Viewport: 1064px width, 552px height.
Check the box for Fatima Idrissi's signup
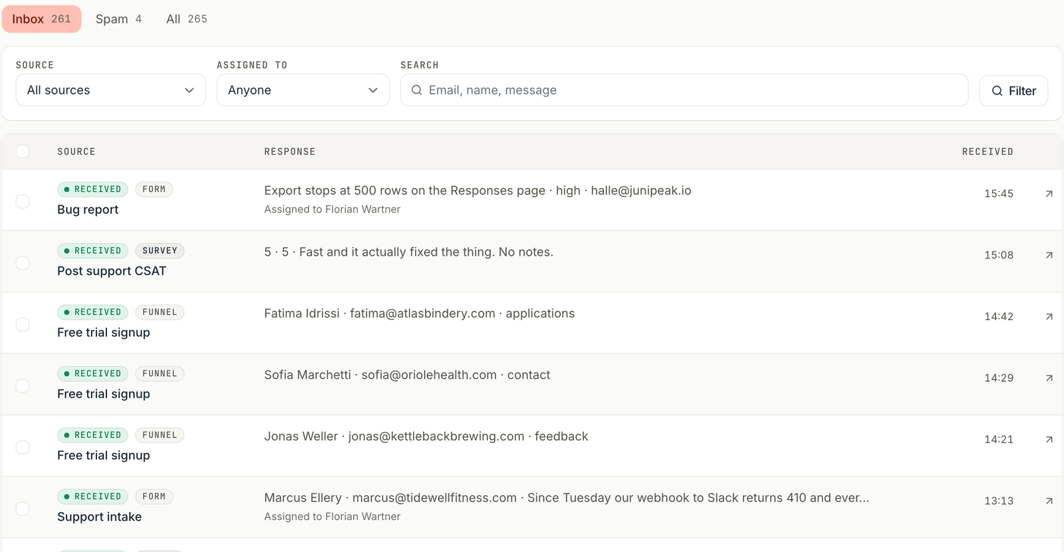coord(23,324)
